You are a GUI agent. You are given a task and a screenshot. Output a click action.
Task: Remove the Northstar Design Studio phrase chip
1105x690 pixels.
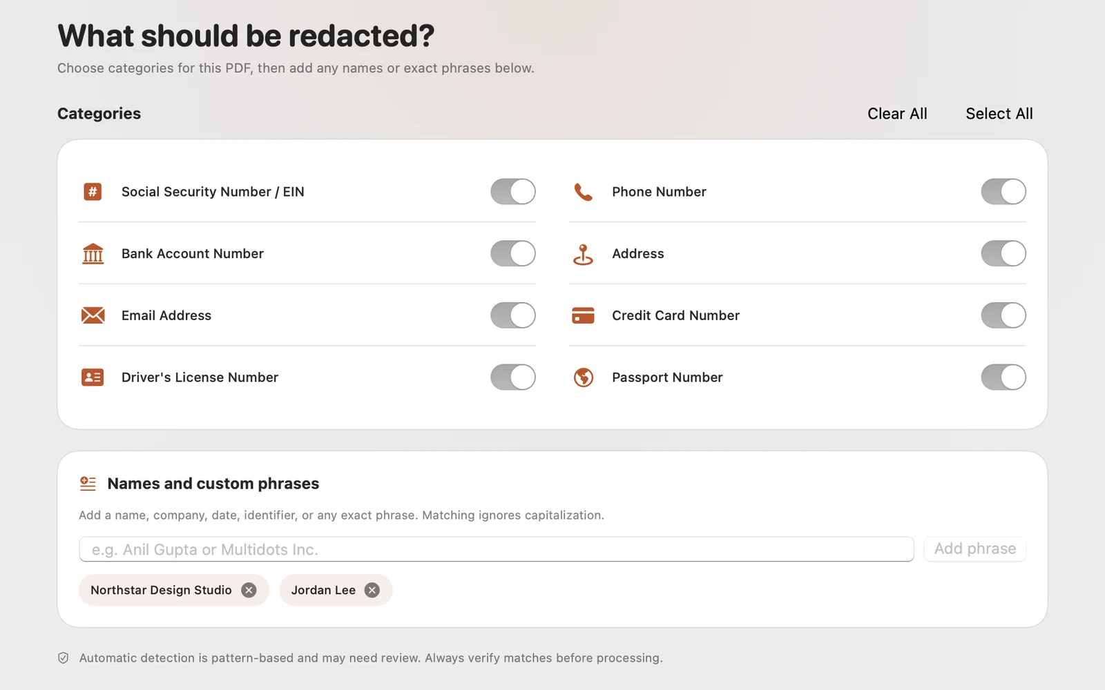[249, 591]
